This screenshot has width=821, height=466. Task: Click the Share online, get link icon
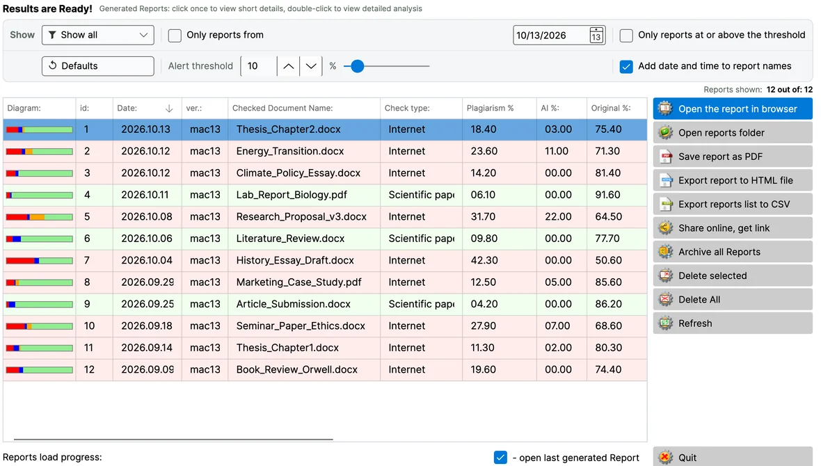[x=665, y=227]
